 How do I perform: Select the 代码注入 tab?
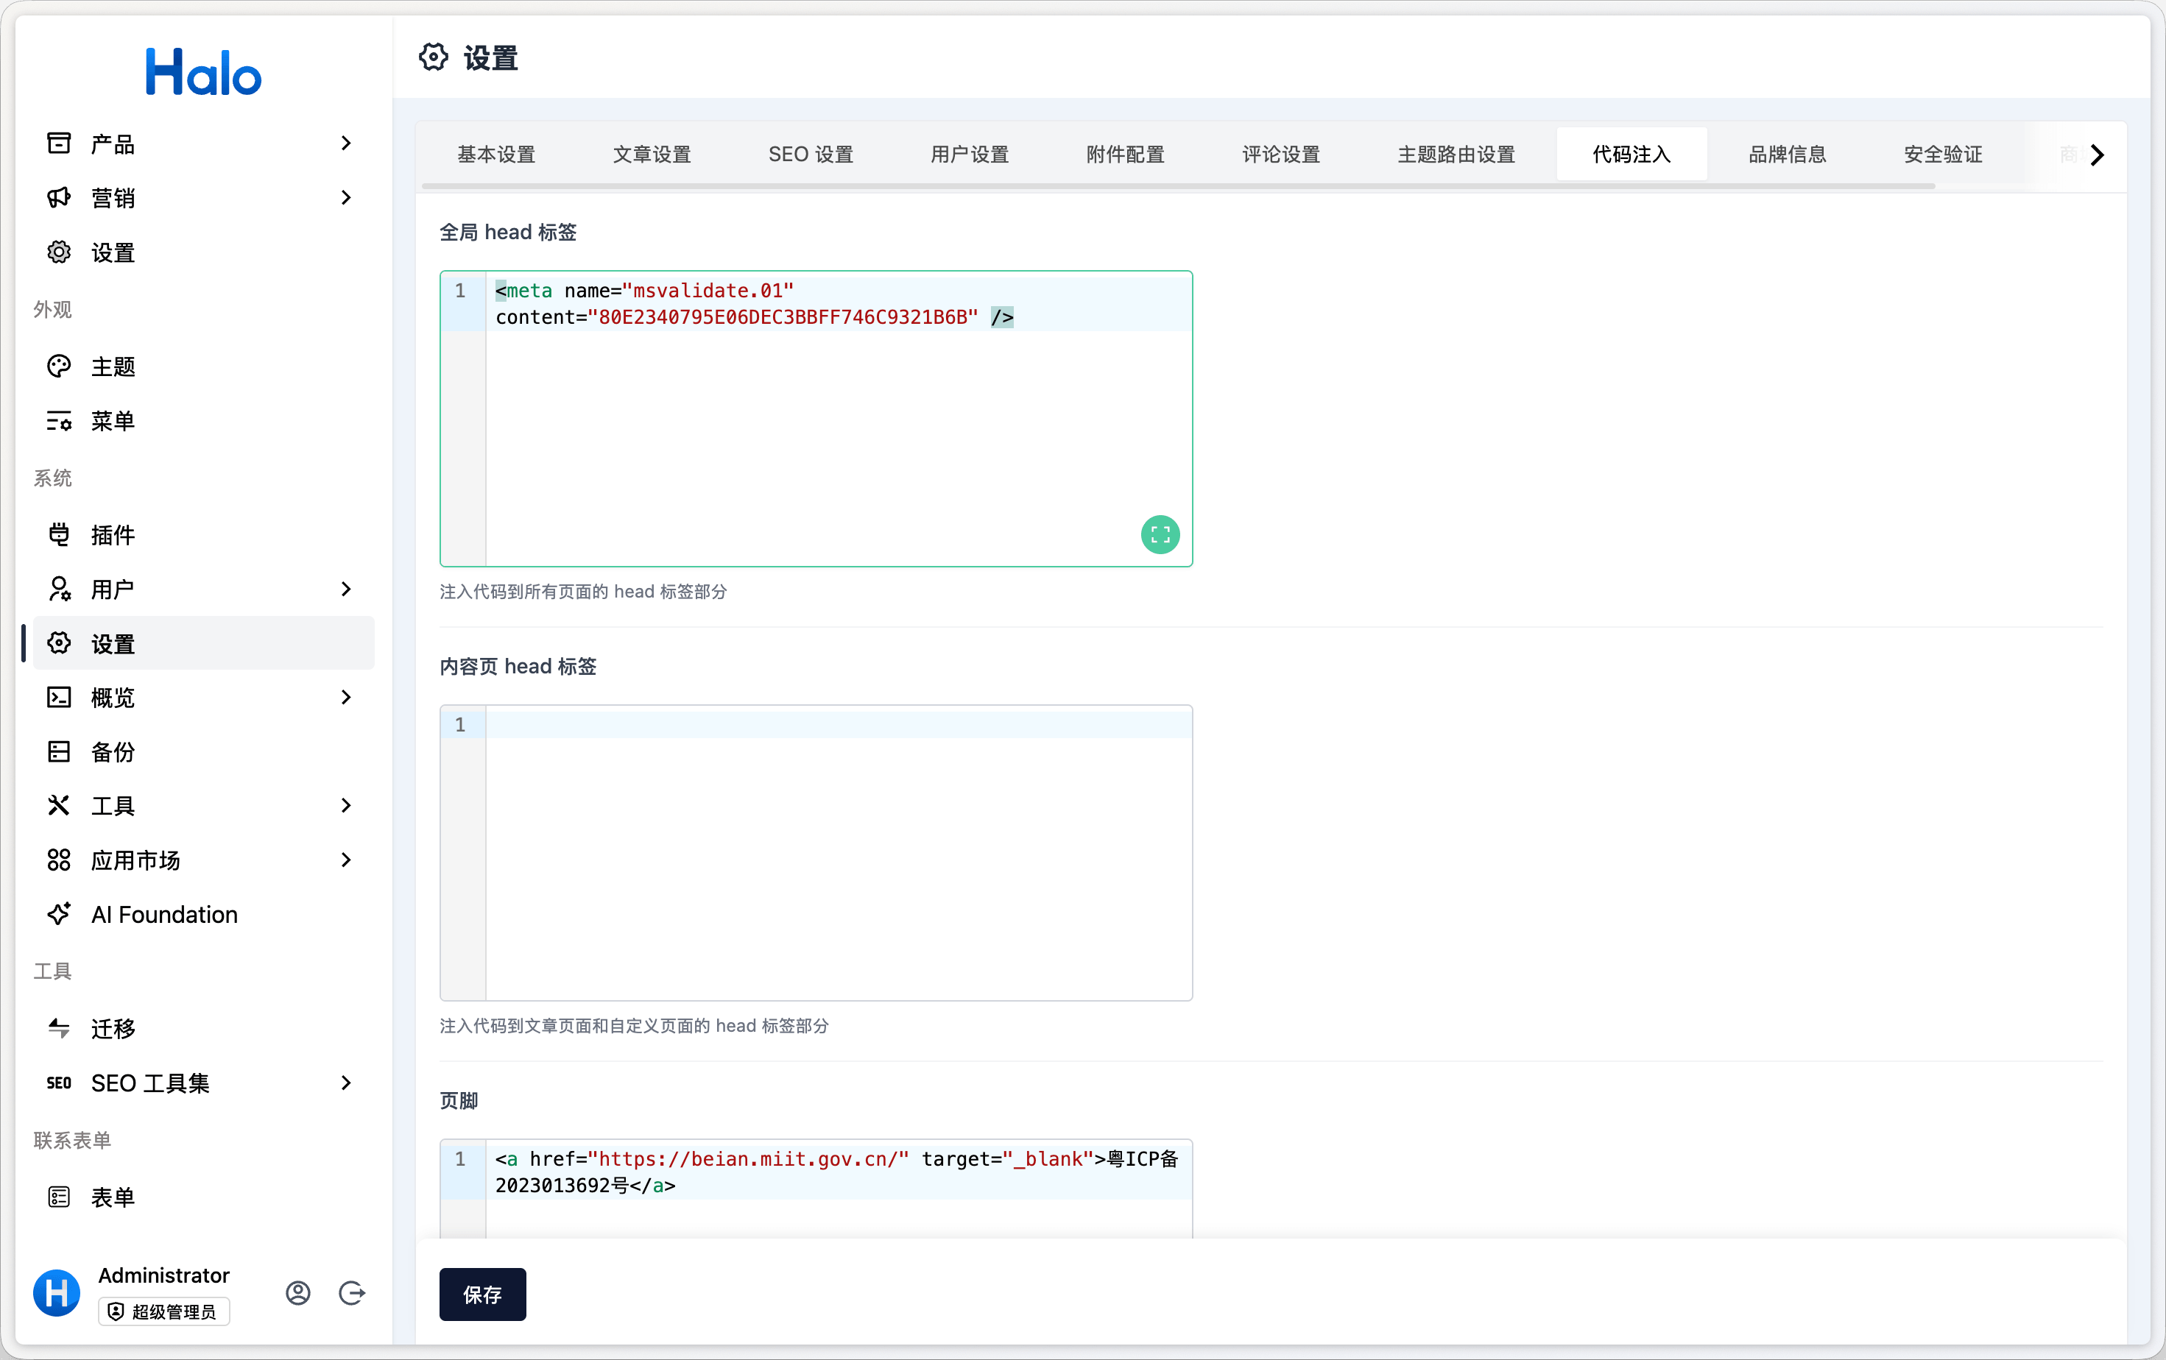coord(1631,155)
